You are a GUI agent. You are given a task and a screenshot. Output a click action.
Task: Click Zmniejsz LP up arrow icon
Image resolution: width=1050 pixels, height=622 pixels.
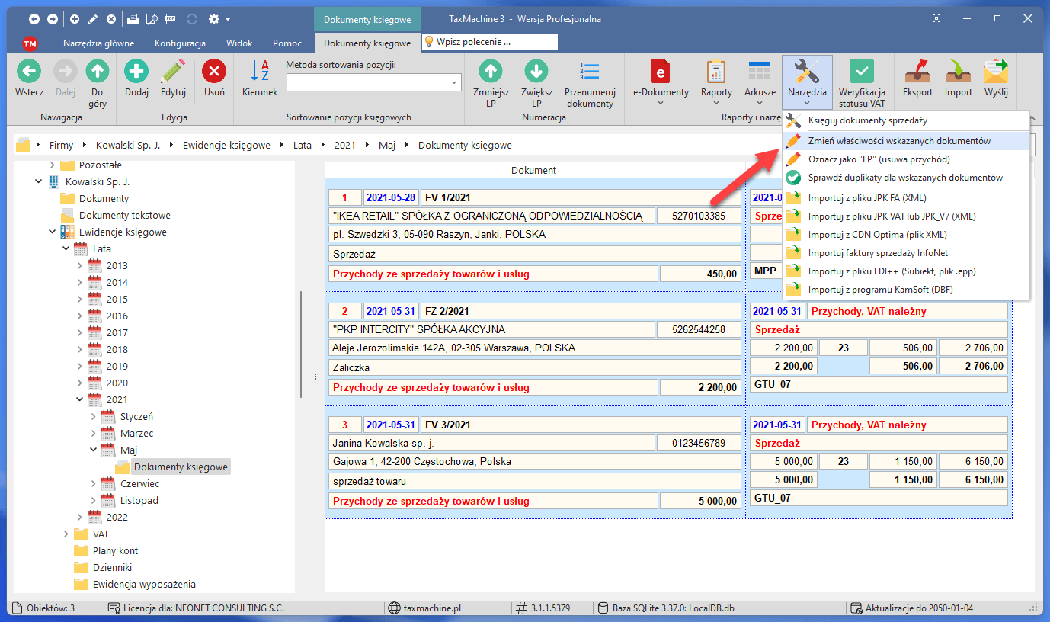point(490,72)
